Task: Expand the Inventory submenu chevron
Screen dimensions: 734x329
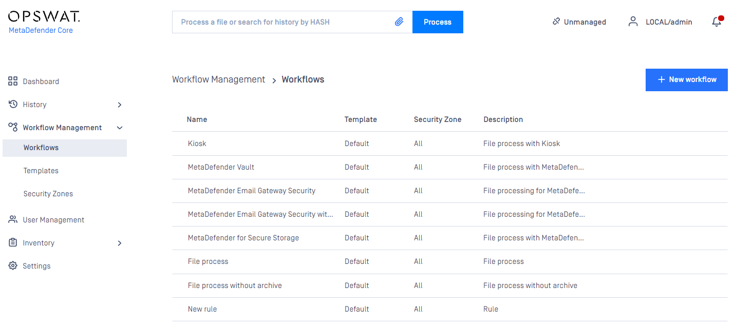Action: (120, 243)
